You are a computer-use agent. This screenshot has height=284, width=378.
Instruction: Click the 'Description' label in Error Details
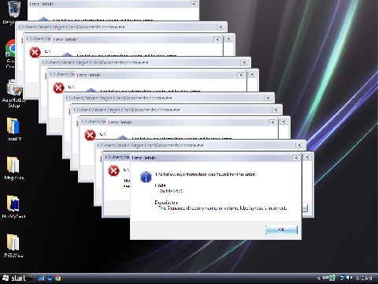[166, 203]
